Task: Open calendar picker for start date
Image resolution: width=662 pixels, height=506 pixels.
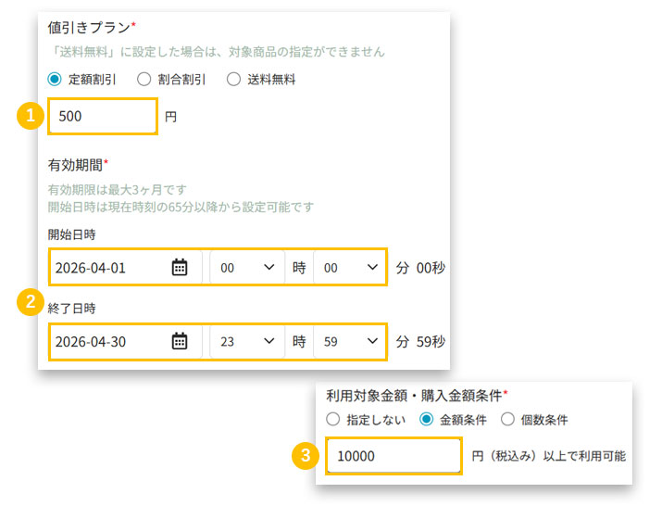Action: pyautogui.click(x=180, y=267)
